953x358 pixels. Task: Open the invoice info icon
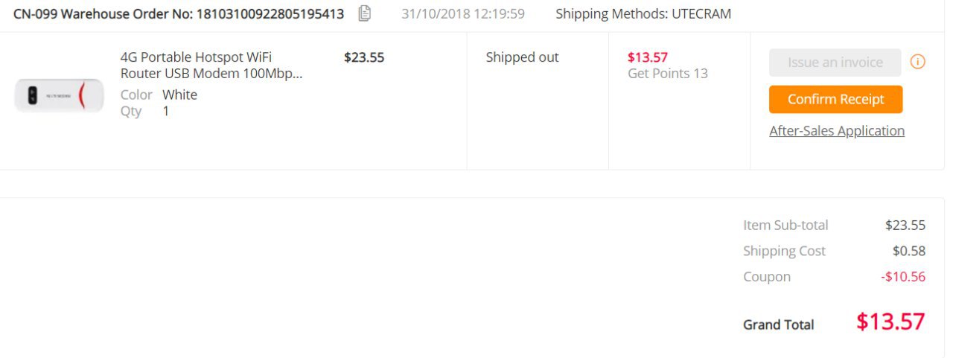pos(918,62)
